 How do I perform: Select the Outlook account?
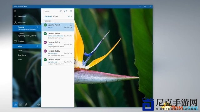click(x=27, y=28)
